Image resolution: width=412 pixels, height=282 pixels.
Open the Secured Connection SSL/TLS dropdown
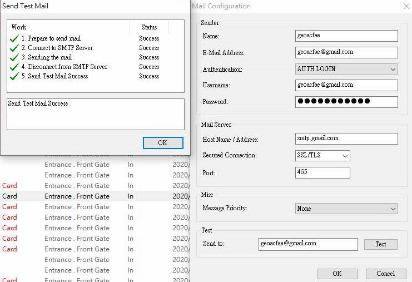coord(322,156)
